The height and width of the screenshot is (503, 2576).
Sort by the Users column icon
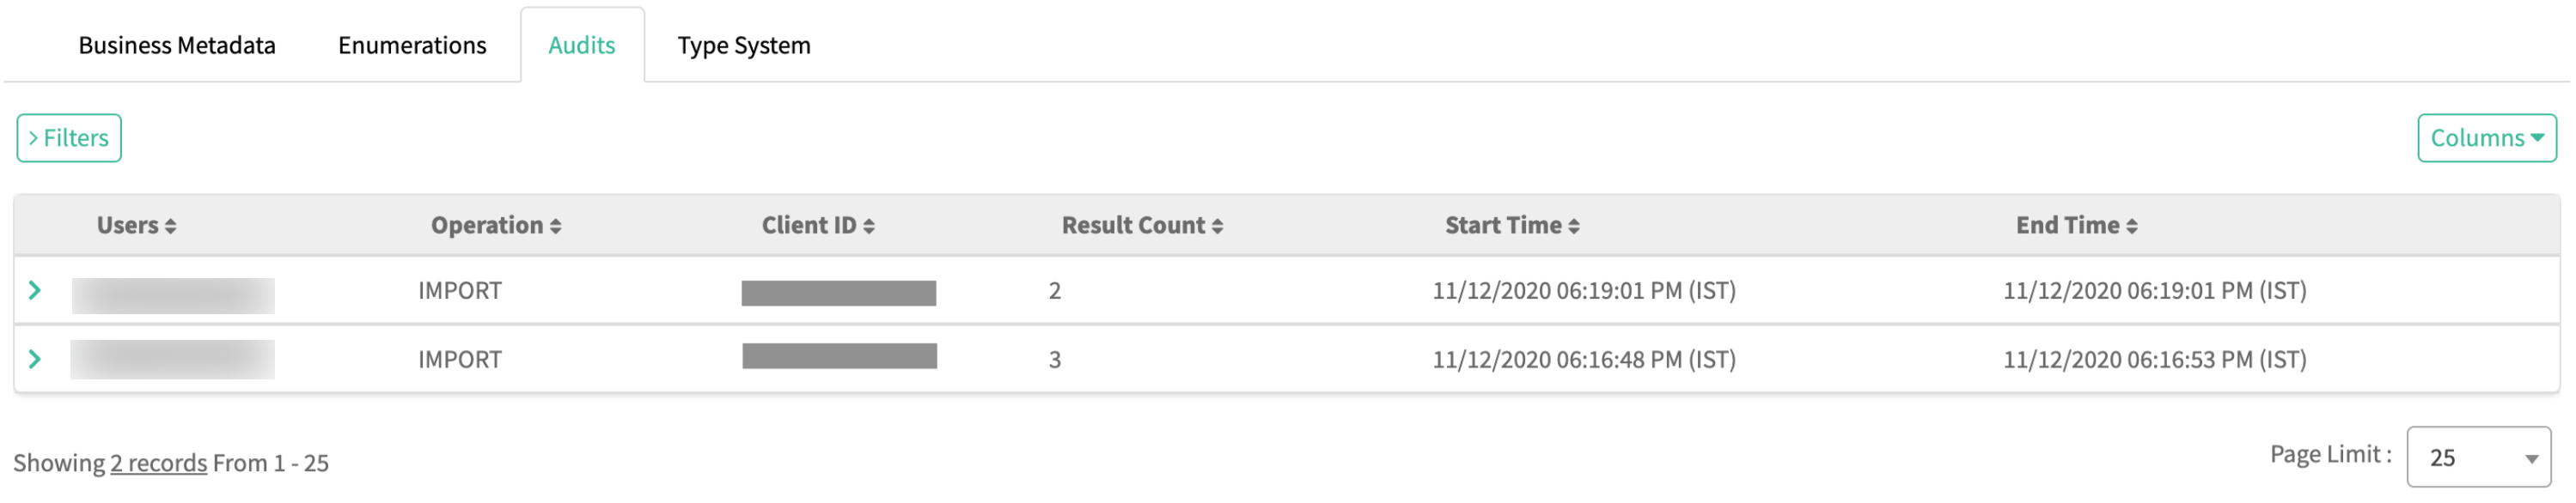[x=171, y=227]
